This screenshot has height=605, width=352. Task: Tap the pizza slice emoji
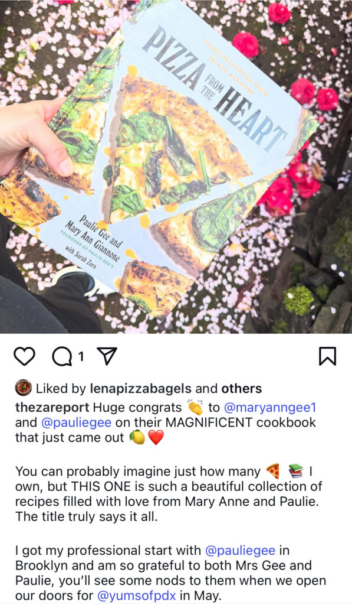point(273,471)
